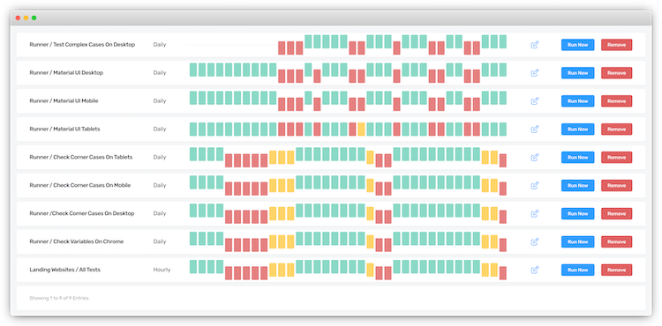The width and height of the screenshot is (662, 326).
Task: Run Now for Material UI Desktop
Action: [577, 73]
